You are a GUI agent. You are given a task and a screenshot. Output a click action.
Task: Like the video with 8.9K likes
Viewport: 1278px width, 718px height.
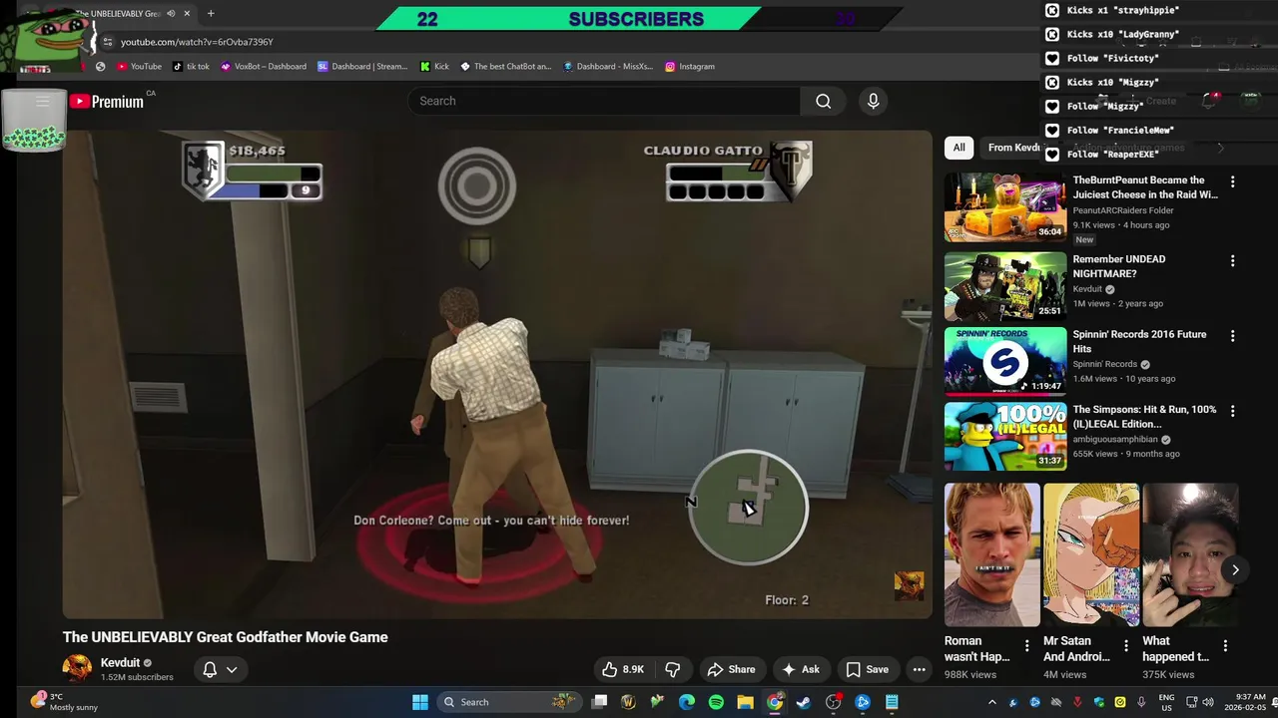pyautogui.click(x=622, y=669)
